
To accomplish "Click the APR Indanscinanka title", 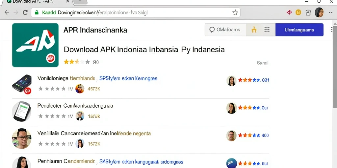I will point(95,30).
